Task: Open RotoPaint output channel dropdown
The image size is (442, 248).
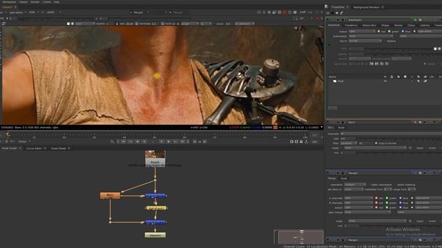Action: [x=362, y=31]
